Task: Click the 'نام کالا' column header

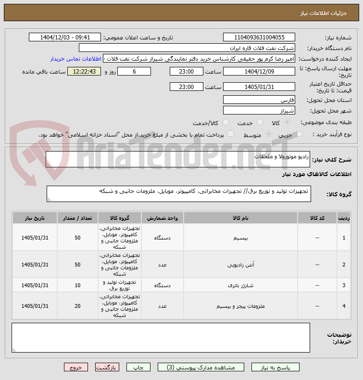Action: (240, 218)
